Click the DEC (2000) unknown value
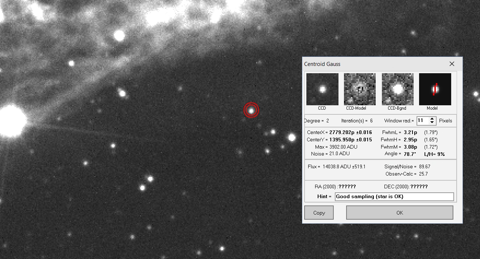480x259 pixels. pyautogui.click(x=419, y=187)
